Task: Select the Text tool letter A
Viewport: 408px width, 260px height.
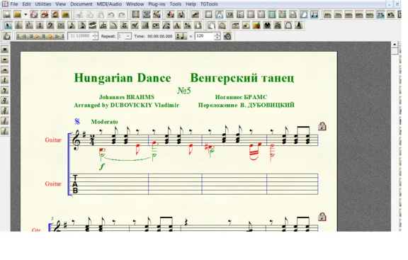Action: point(177,26)
